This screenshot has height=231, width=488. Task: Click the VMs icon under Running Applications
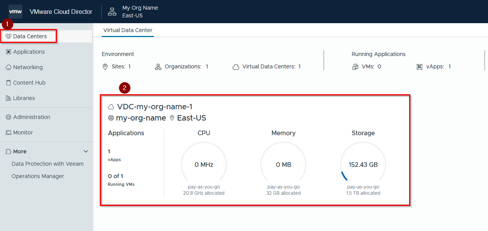coord(355,67)
